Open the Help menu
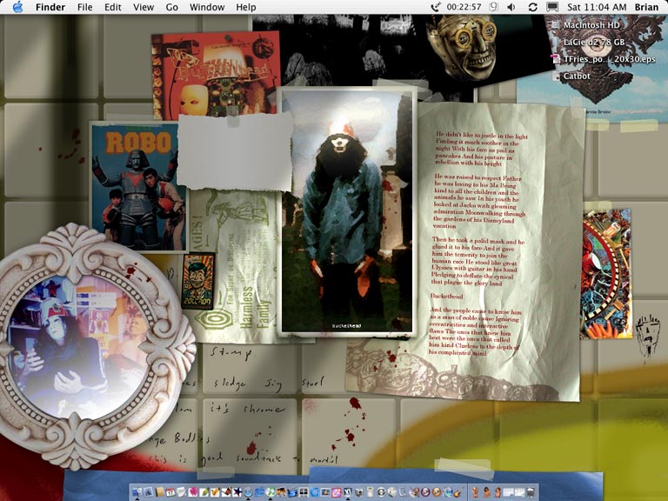Image resolution: width=668 pixels, height=501 pixels. (x=246, y=7)
